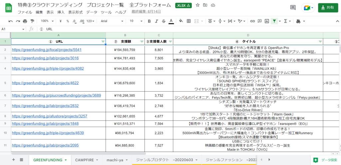Open more number formats 123 dropdown
Image resolution: width=341 pixels, height=165 pixels.
pyautogui.click(x=90, y=21)
